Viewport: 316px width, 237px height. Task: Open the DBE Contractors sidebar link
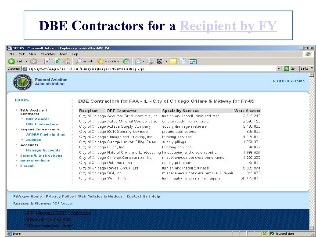tap(42, 124)
